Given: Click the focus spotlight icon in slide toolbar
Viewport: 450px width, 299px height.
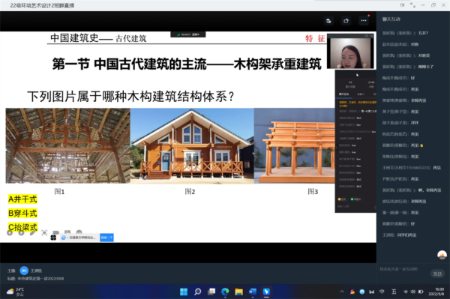Looking at the screenshot, I should [44, 232].
